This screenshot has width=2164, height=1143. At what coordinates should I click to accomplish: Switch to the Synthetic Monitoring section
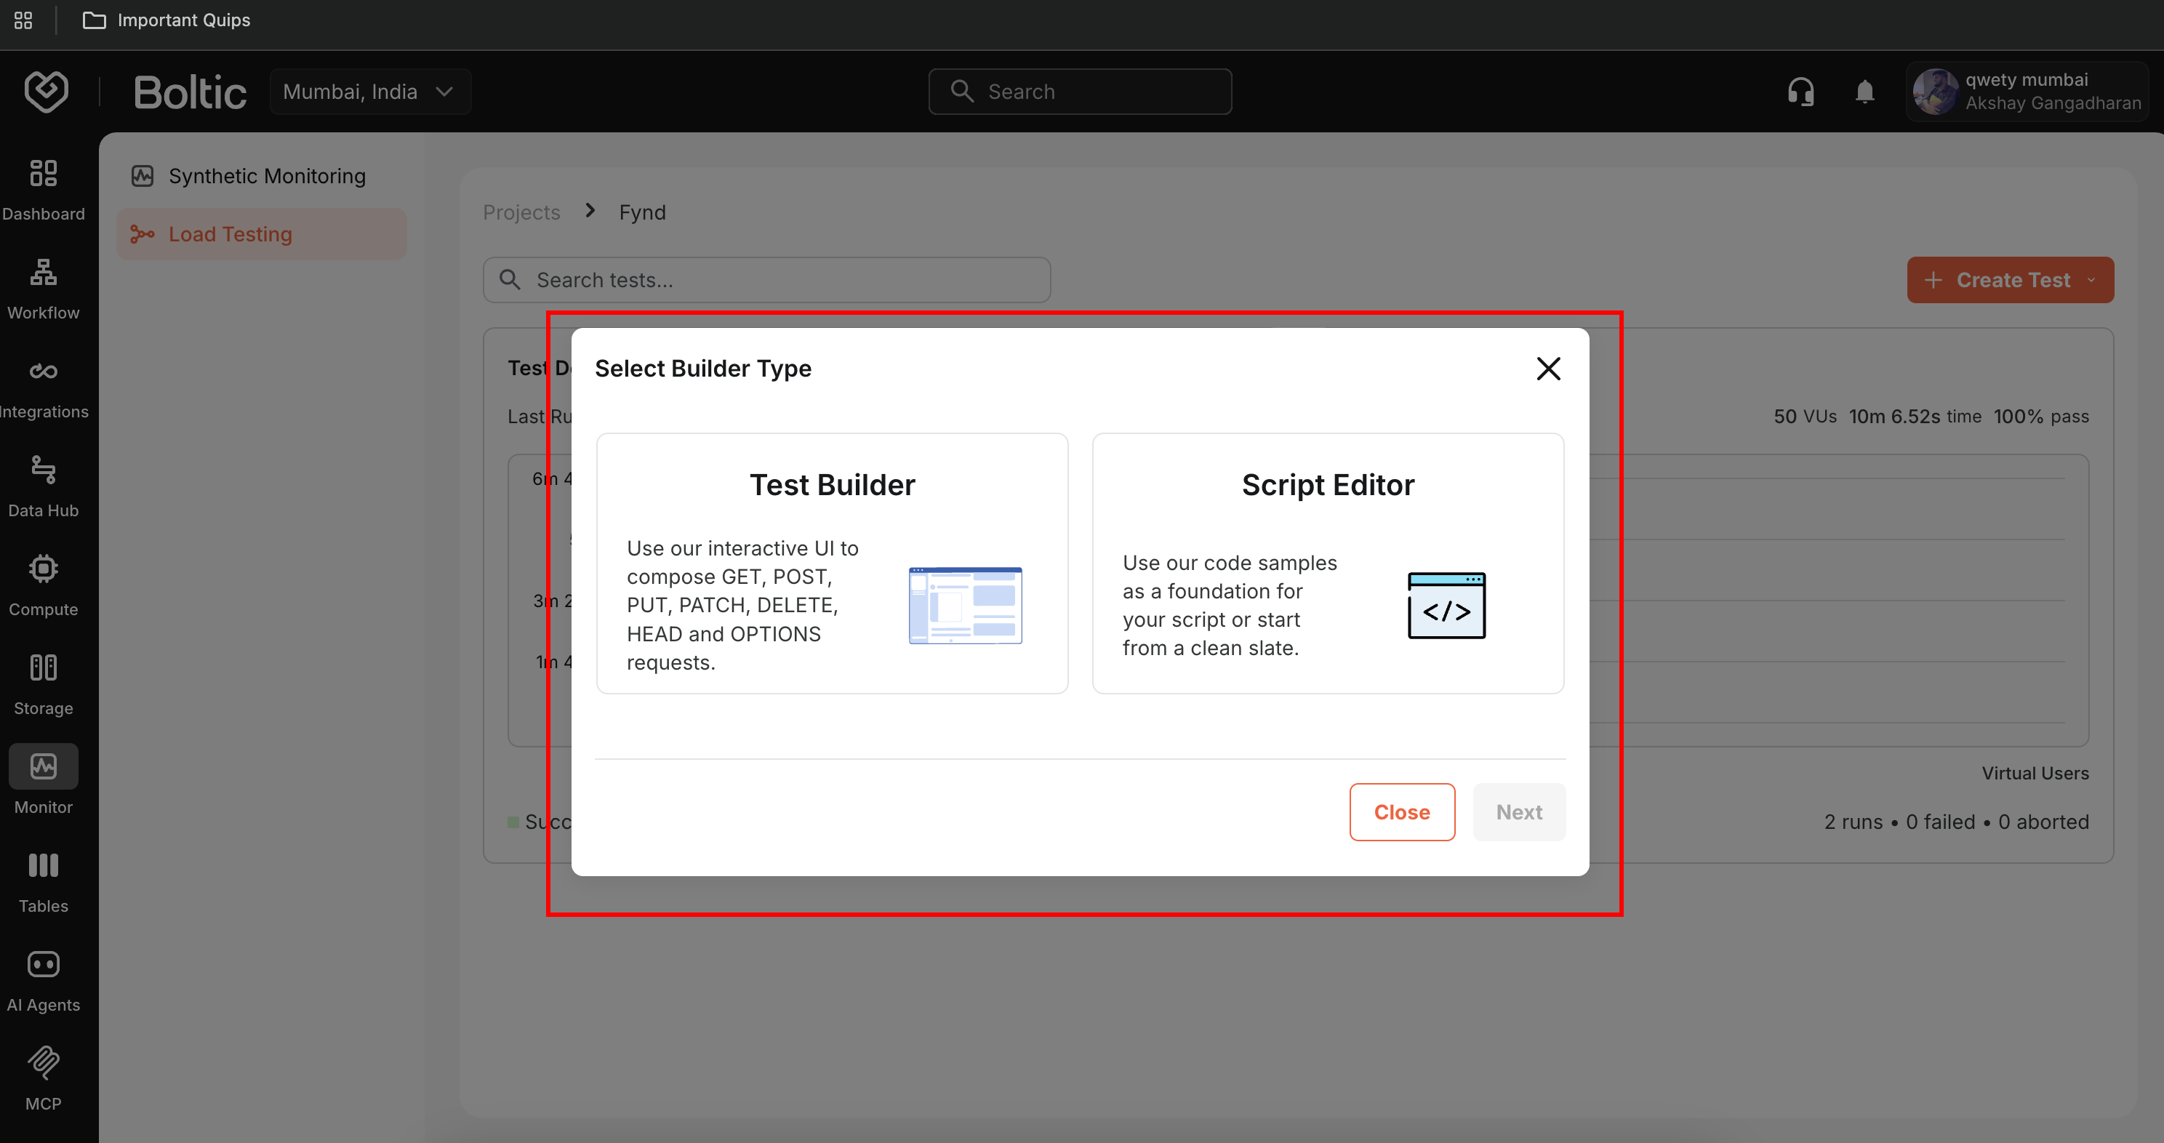pos(266,175)
